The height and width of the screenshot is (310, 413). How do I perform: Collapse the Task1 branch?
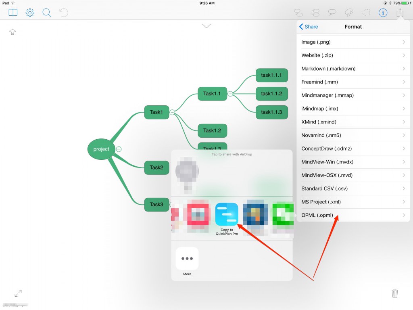[x=172, y=112]
